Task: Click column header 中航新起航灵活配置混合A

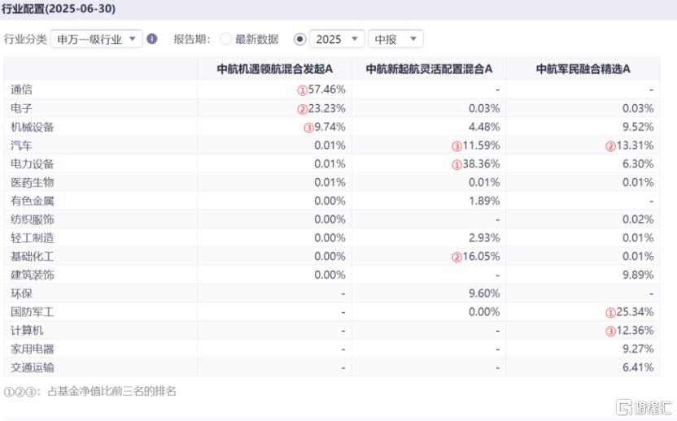Action: coord(429,69)
